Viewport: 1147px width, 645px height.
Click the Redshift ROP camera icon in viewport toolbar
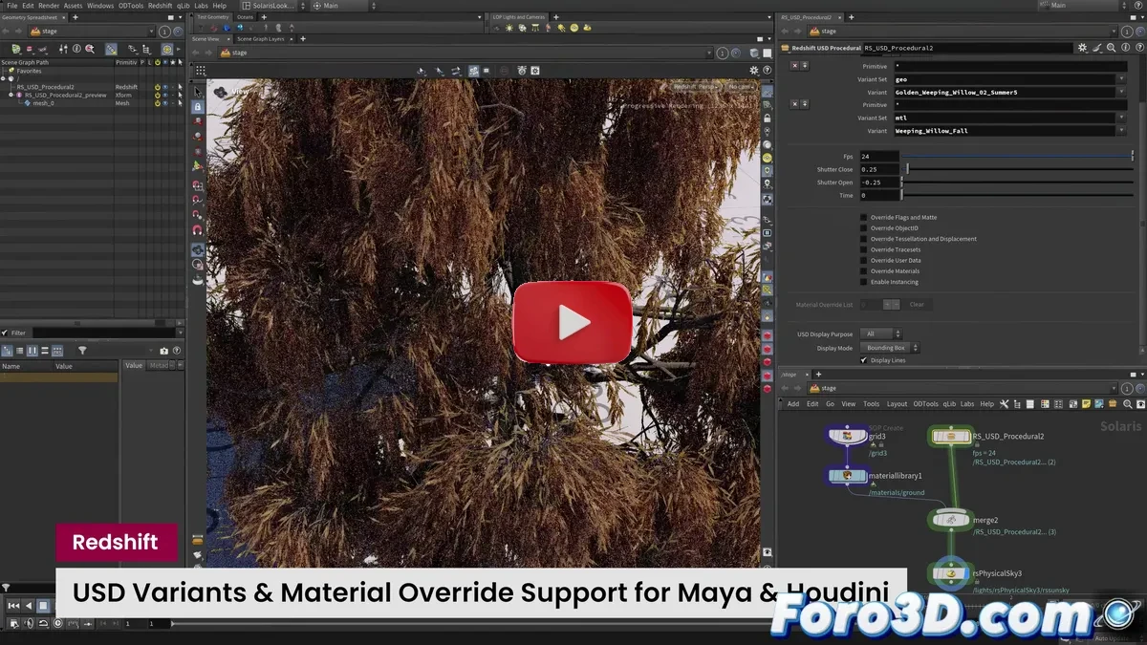click(522, 70)
